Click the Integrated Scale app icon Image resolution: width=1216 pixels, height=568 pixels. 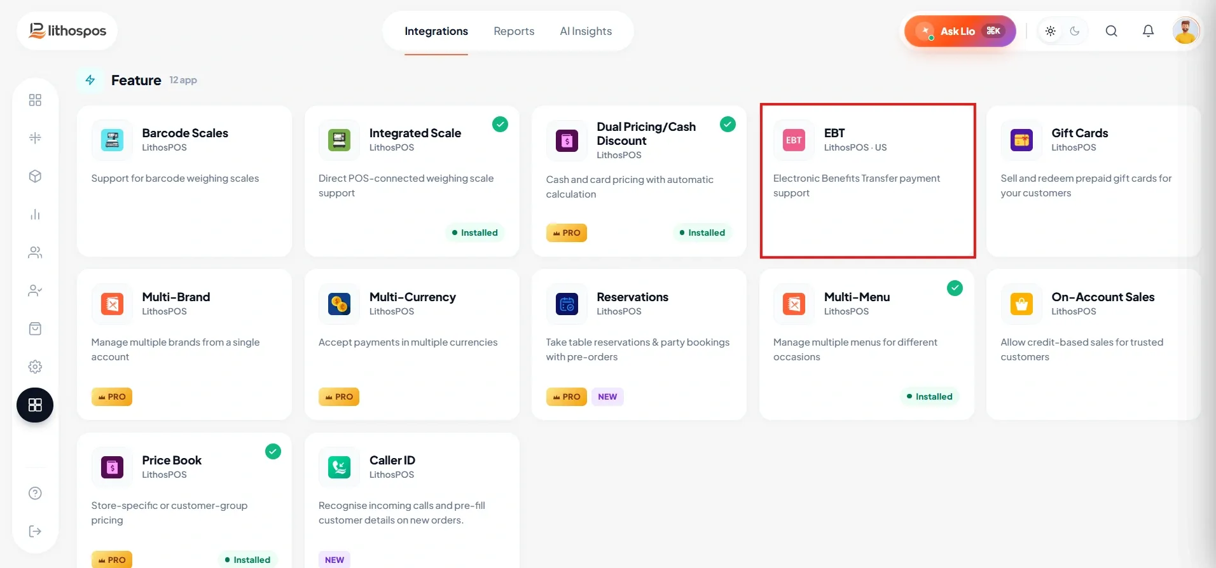[340, 140]
